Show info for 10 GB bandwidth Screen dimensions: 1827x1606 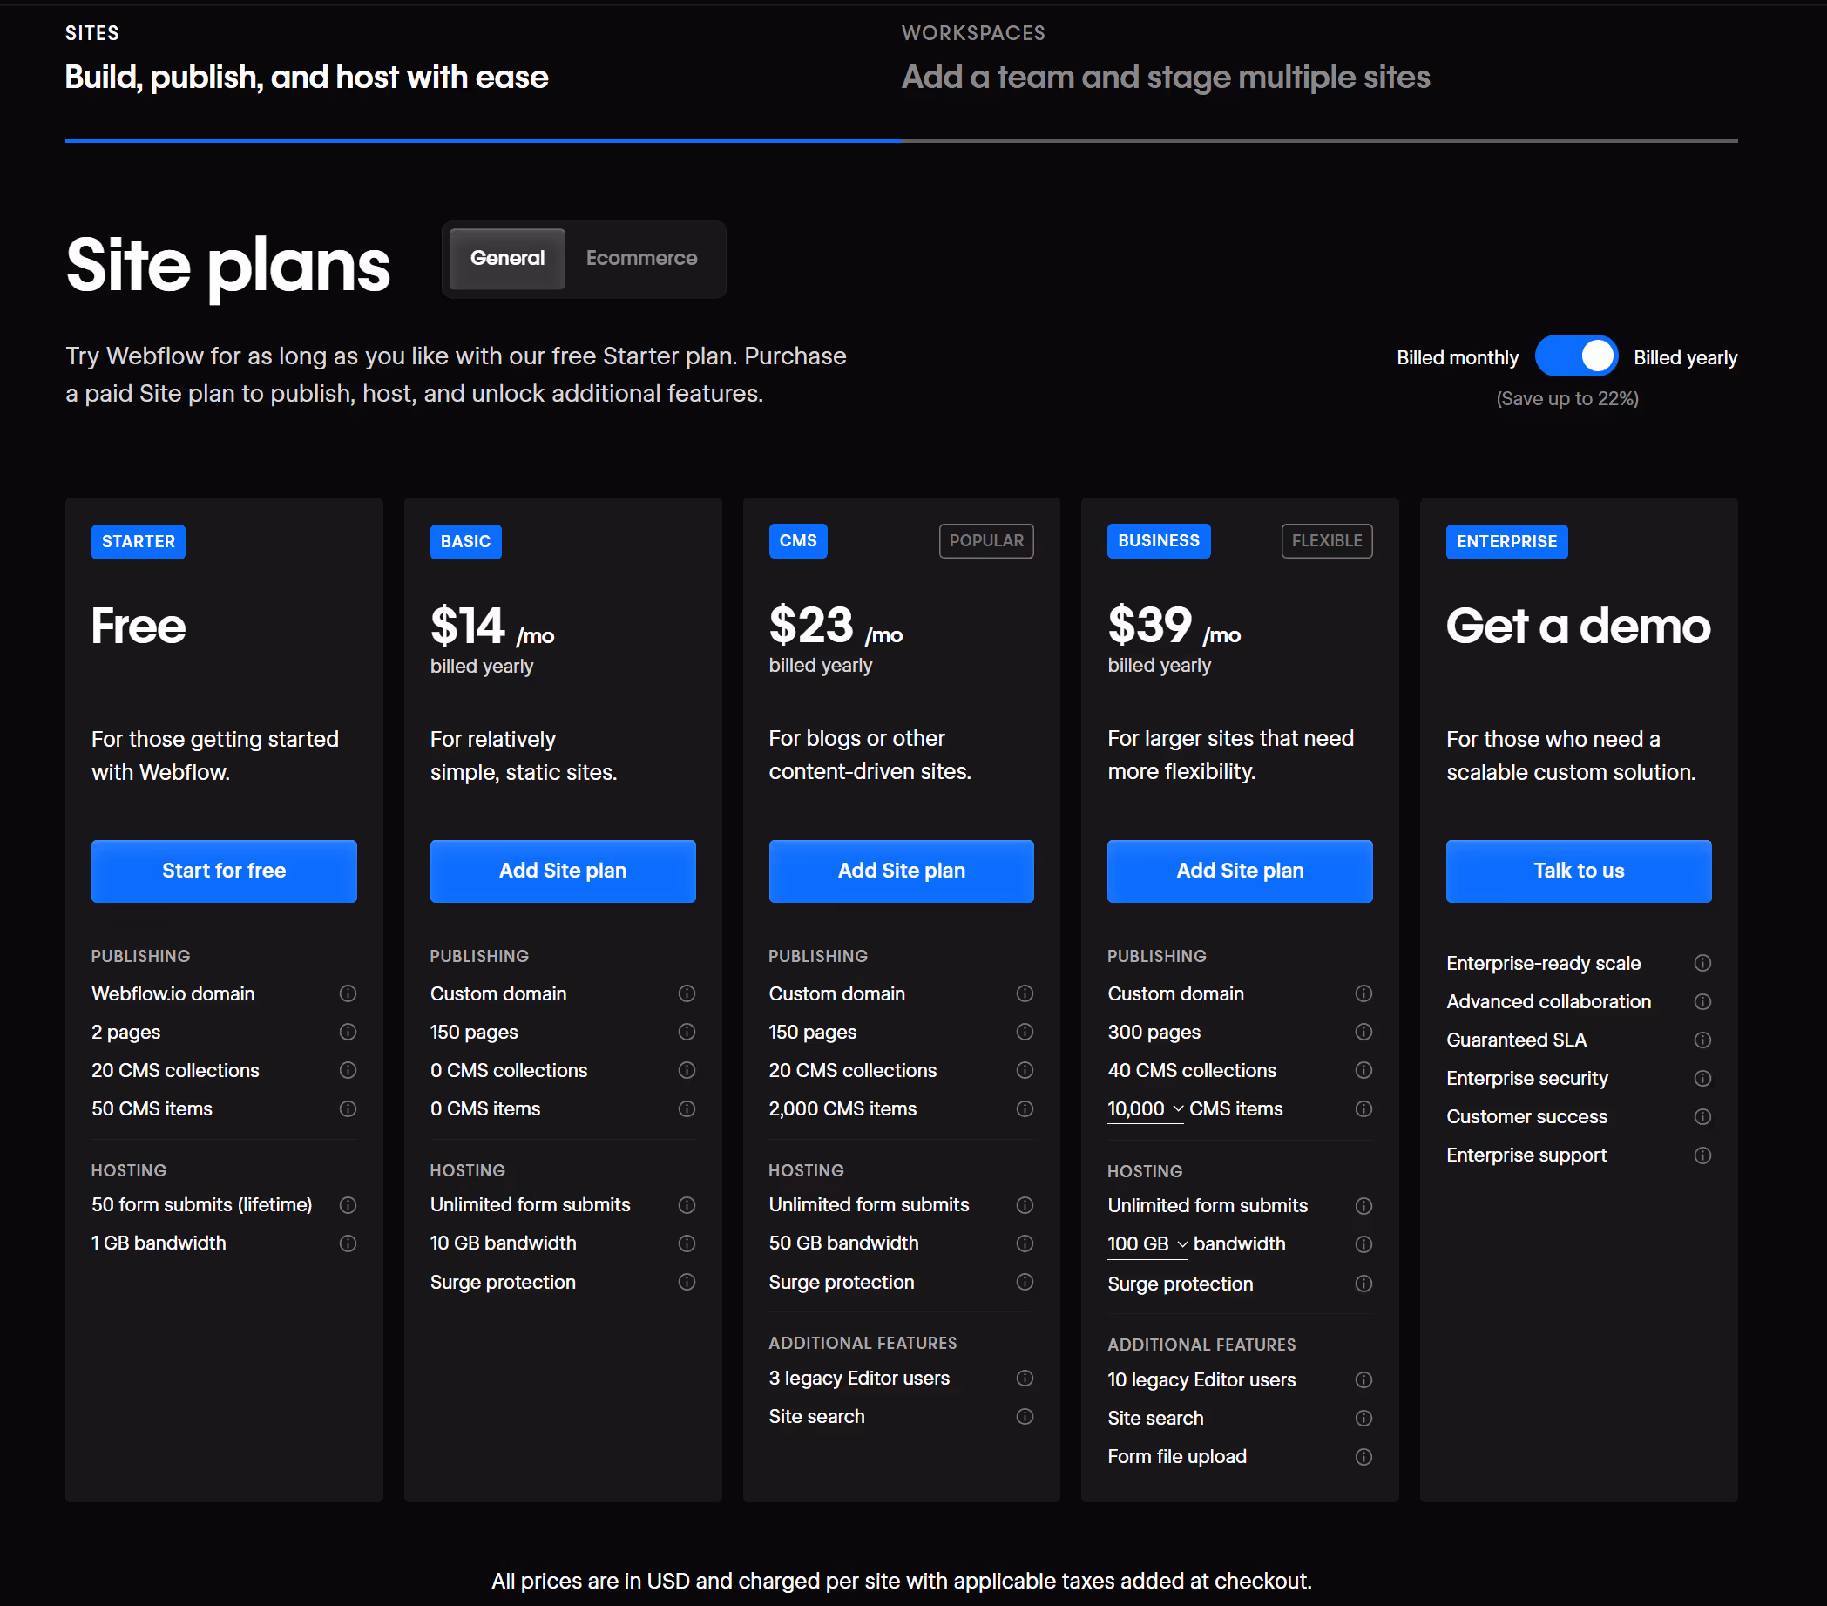point(687,1243)
